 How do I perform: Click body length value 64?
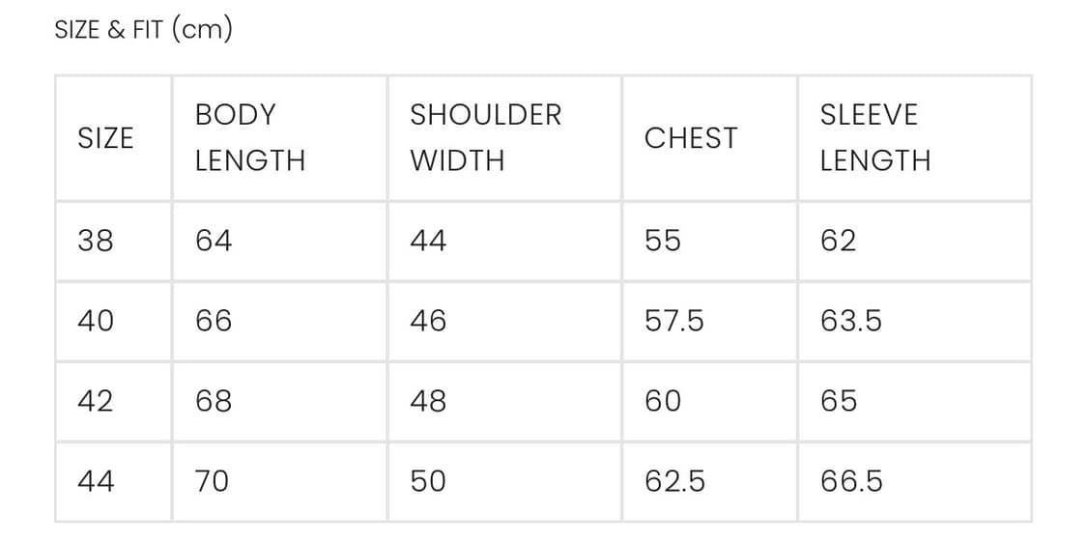pyautogui.click(x=214, y=241)
